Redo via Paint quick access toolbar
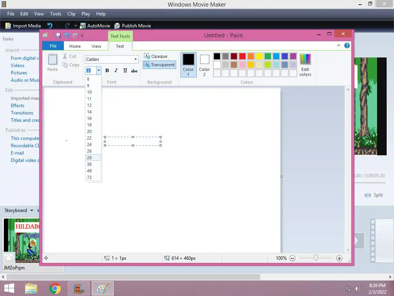 (x=75, y=35)
